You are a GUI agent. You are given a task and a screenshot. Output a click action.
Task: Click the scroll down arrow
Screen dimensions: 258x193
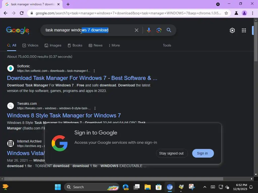256,174
